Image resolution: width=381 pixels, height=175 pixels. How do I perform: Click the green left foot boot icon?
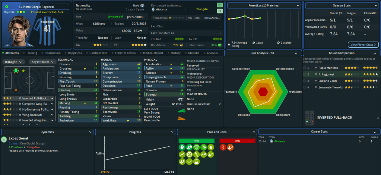point(182,111)
